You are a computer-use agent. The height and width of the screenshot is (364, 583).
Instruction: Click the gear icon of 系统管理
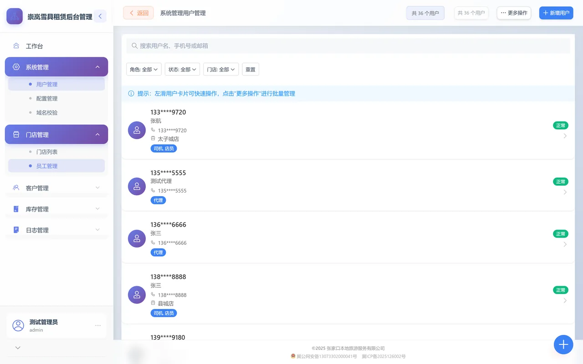[16, 67]
